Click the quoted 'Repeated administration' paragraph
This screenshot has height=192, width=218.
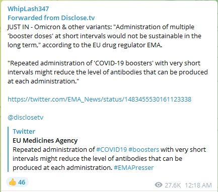(108, 72)
